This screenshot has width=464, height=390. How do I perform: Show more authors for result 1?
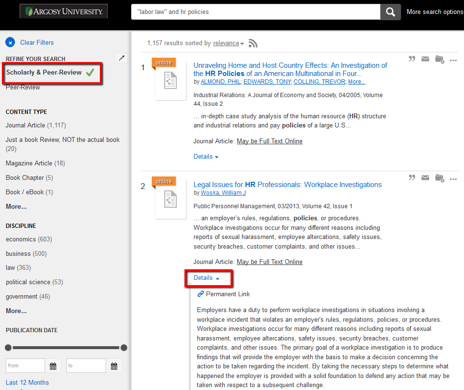coord(356,82)
